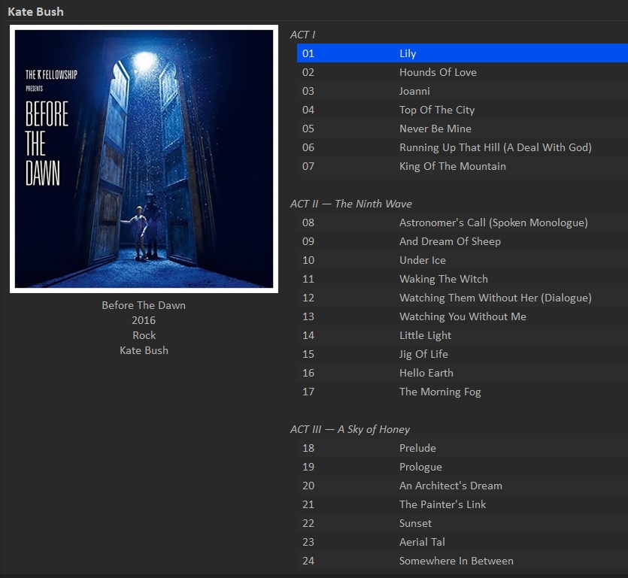Select track 02 Hounds Of Love
Screen dimensions: 628x578
coord(463,72)
